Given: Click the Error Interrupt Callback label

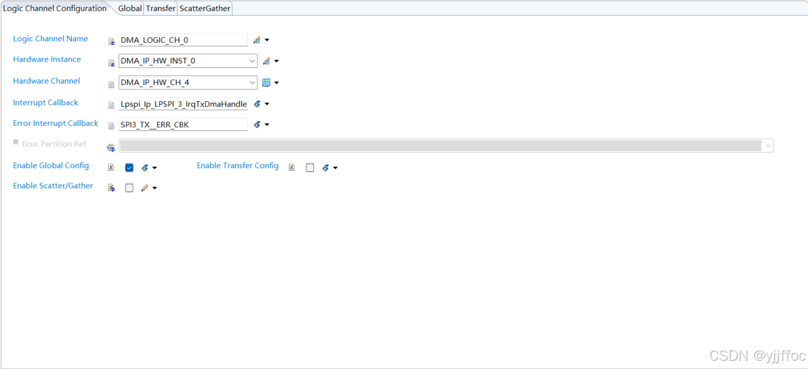Looking at the screenshot, I should pos(56,123).
